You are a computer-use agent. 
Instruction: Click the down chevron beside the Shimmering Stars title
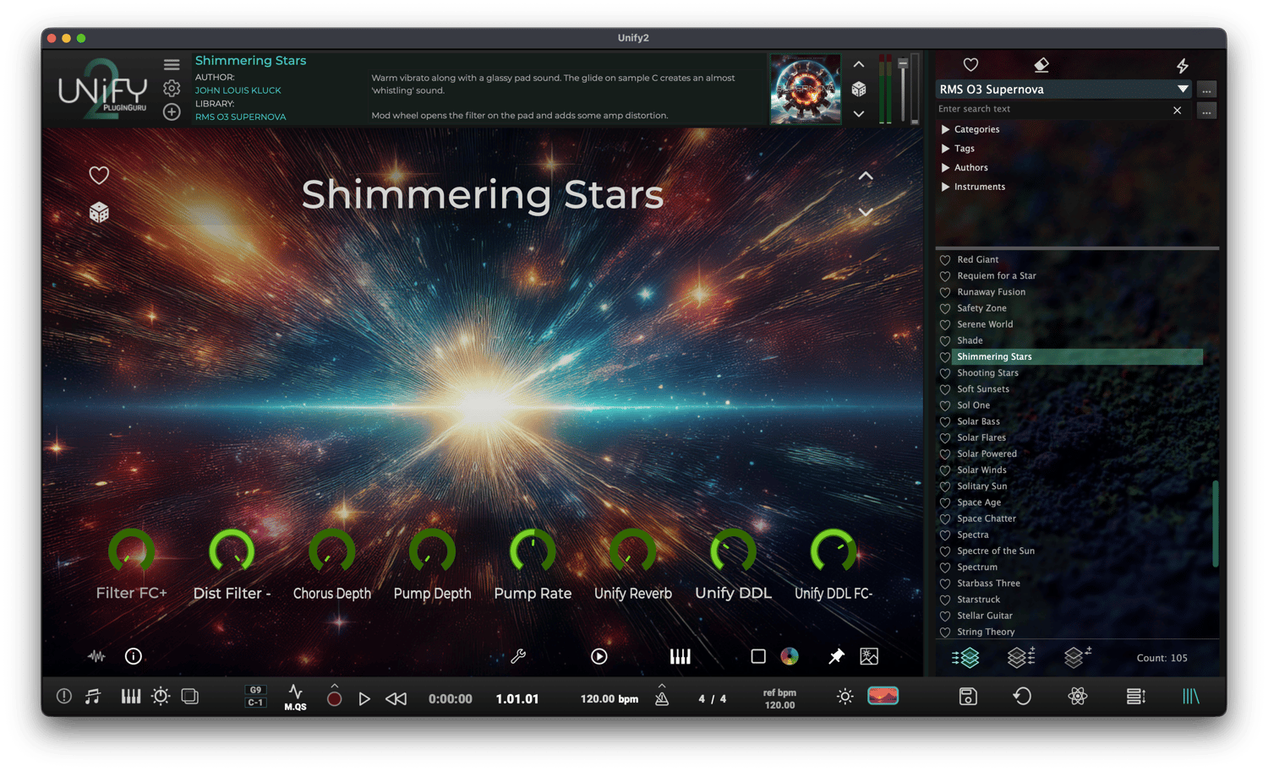pos(866,212)
